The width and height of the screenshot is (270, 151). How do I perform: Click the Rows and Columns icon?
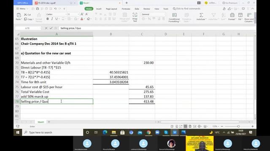(x=249, y=15)
